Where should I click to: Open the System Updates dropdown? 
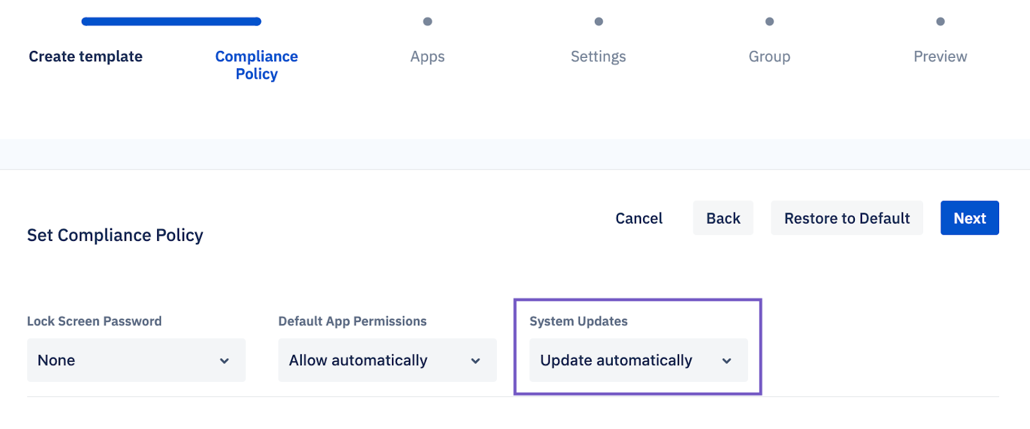click(639, 360)
